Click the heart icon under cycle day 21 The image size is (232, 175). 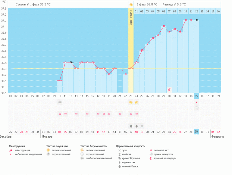coord(120,114)
